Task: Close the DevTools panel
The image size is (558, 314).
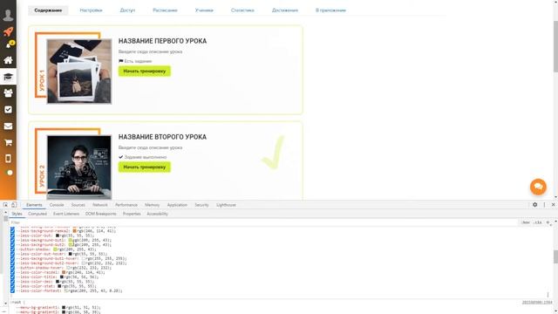Action: 553,205
